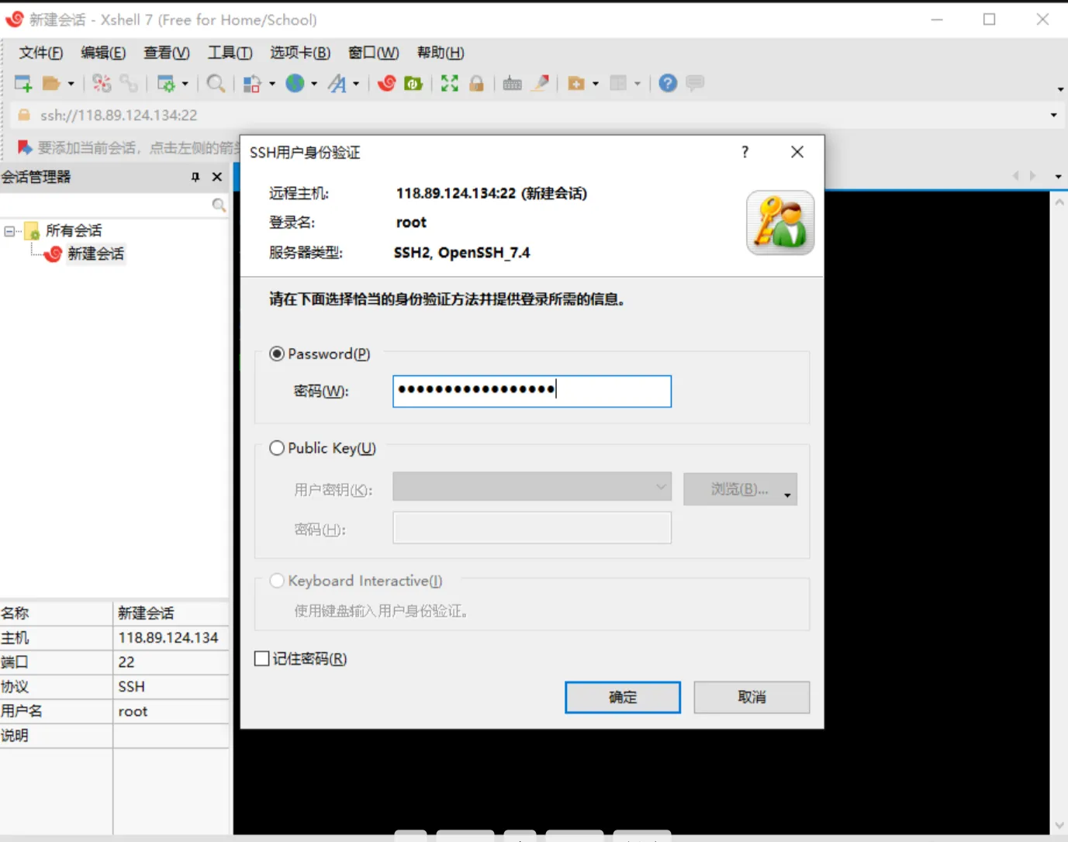
Task: Click the 确定 button
Action: tap(623, 697)
